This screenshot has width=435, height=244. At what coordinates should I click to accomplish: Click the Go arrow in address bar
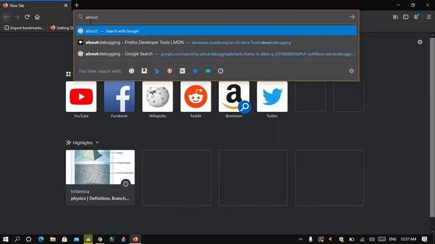coord(352,17)
